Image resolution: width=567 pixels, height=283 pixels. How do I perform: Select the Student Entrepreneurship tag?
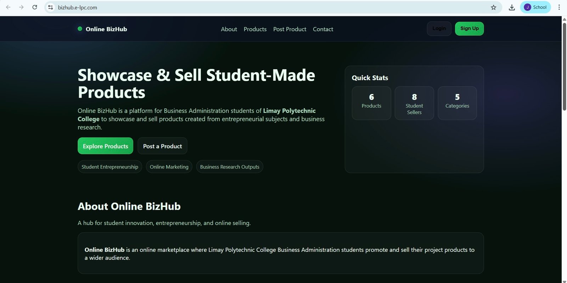110,167
